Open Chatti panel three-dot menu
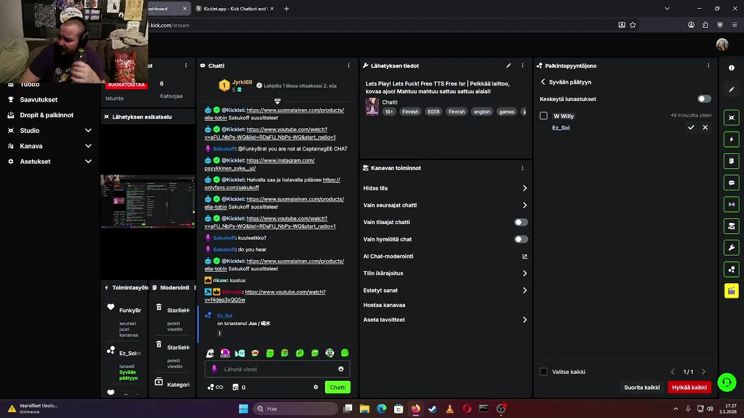Screen dimensions: 744x418 (x=349, y=66)
